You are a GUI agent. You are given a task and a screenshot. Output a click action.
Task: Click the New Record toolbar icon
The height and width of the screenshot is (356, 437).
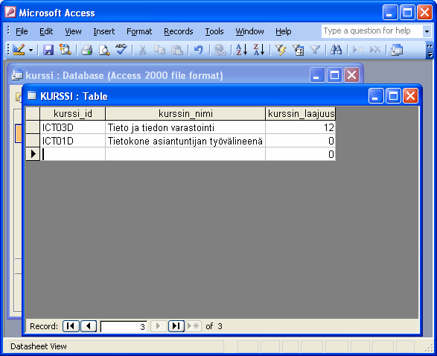(358, 50)
